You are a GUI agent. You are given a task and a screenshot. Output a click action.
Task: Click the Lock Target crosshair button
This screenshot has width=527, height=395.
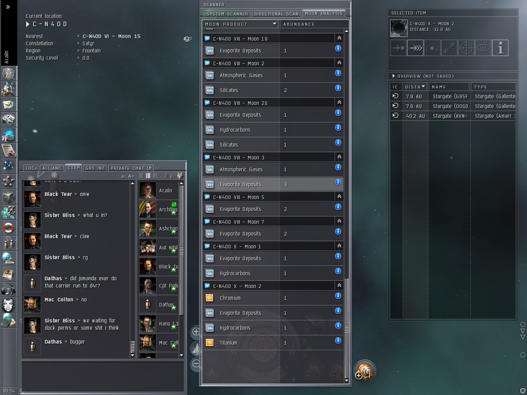(x=466, y=48)
